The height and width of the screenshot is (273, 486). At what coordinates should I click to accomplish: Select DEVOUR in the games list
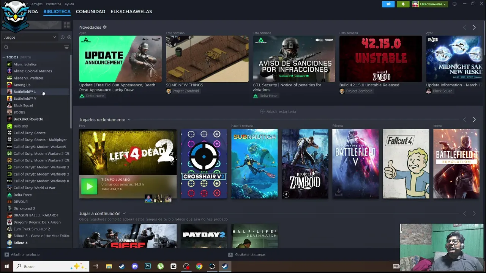(21, 202)
